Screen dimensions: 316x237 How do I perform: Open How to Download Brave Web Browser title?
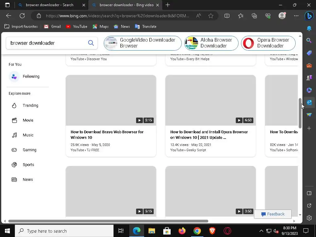tap(107, 135)
